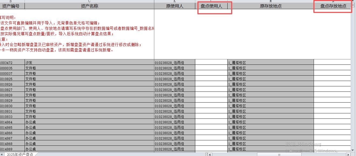Viewport: 356px width, 156px height.
Task: Click the horizontal scrollbar right arrow
Action: click(348, 154)
